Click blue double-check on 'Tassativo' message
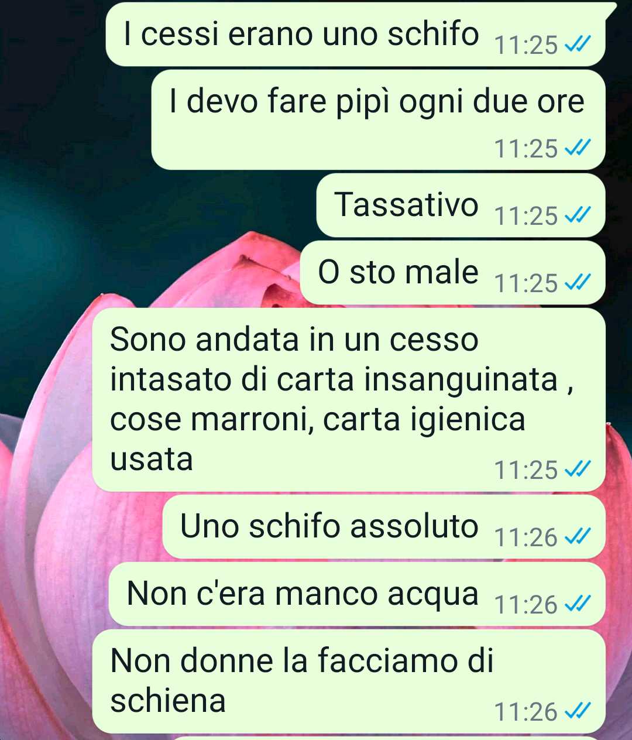This screenshot has width=632, height=740. 577,215
